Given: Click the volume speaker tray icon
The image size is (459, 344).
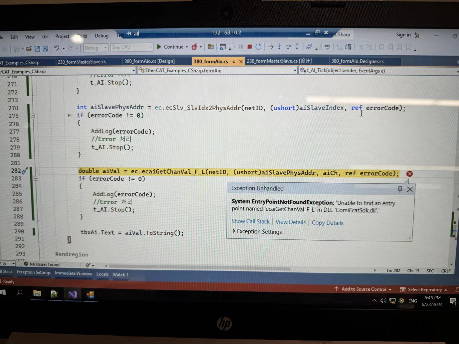Looking at the screenshot, I should point(383,300).
